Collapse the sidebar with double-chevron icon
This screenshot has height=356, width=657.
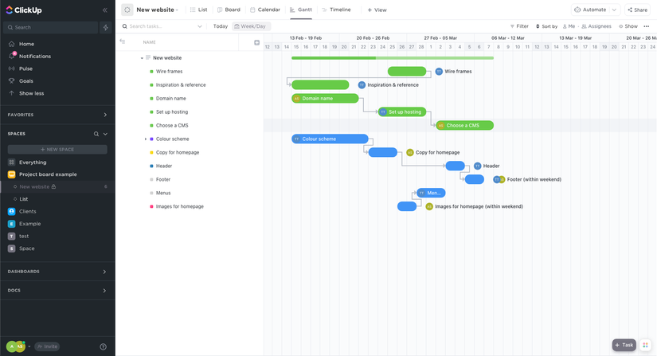[x=105, y=10]
